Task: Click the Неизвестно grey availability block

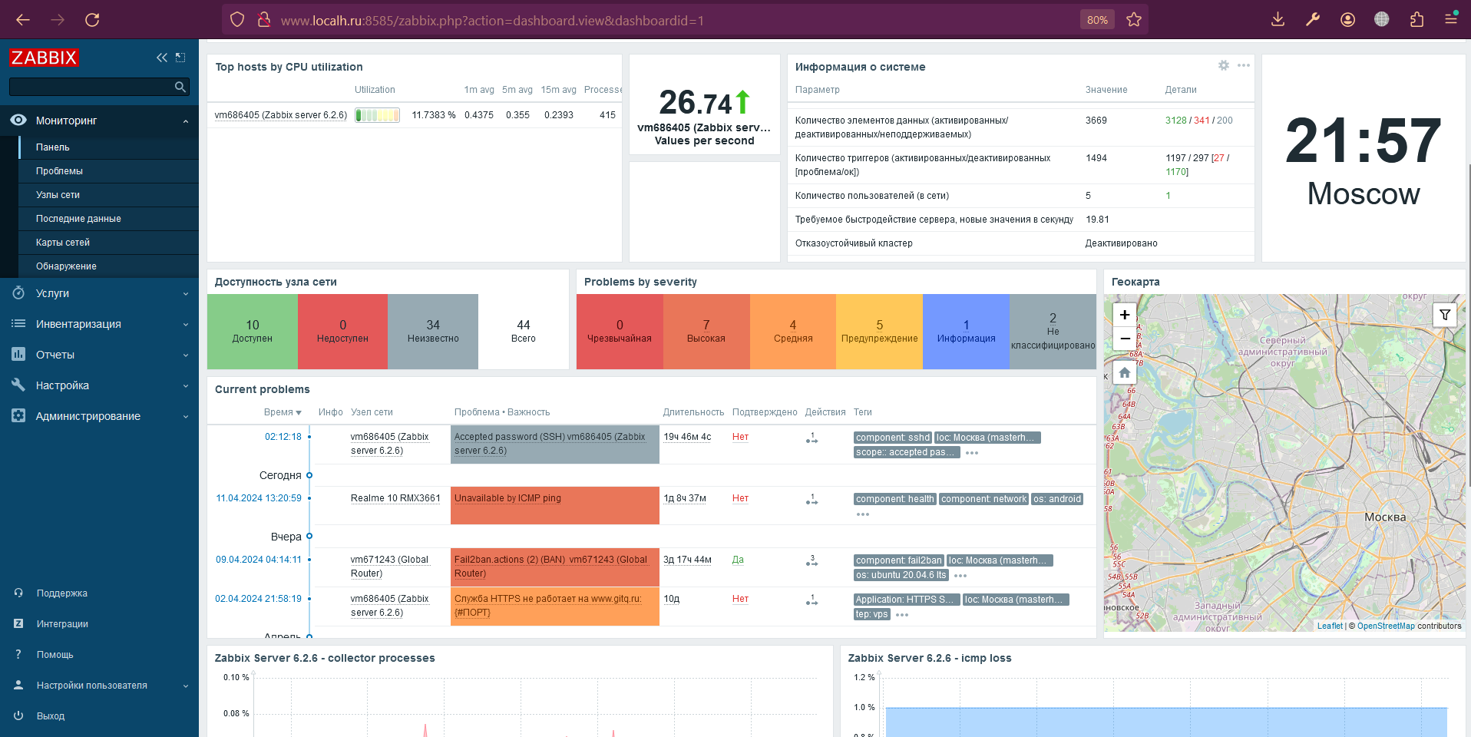Action: [433, 332]
